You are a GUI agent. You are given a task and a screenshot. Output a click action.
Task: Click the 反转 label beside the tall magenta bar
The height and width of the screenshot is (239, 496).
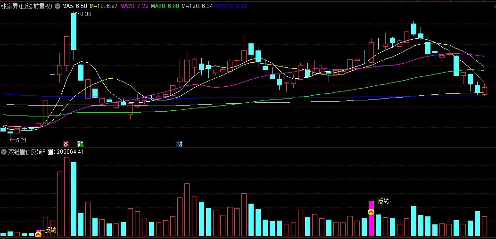click(383, 201)
